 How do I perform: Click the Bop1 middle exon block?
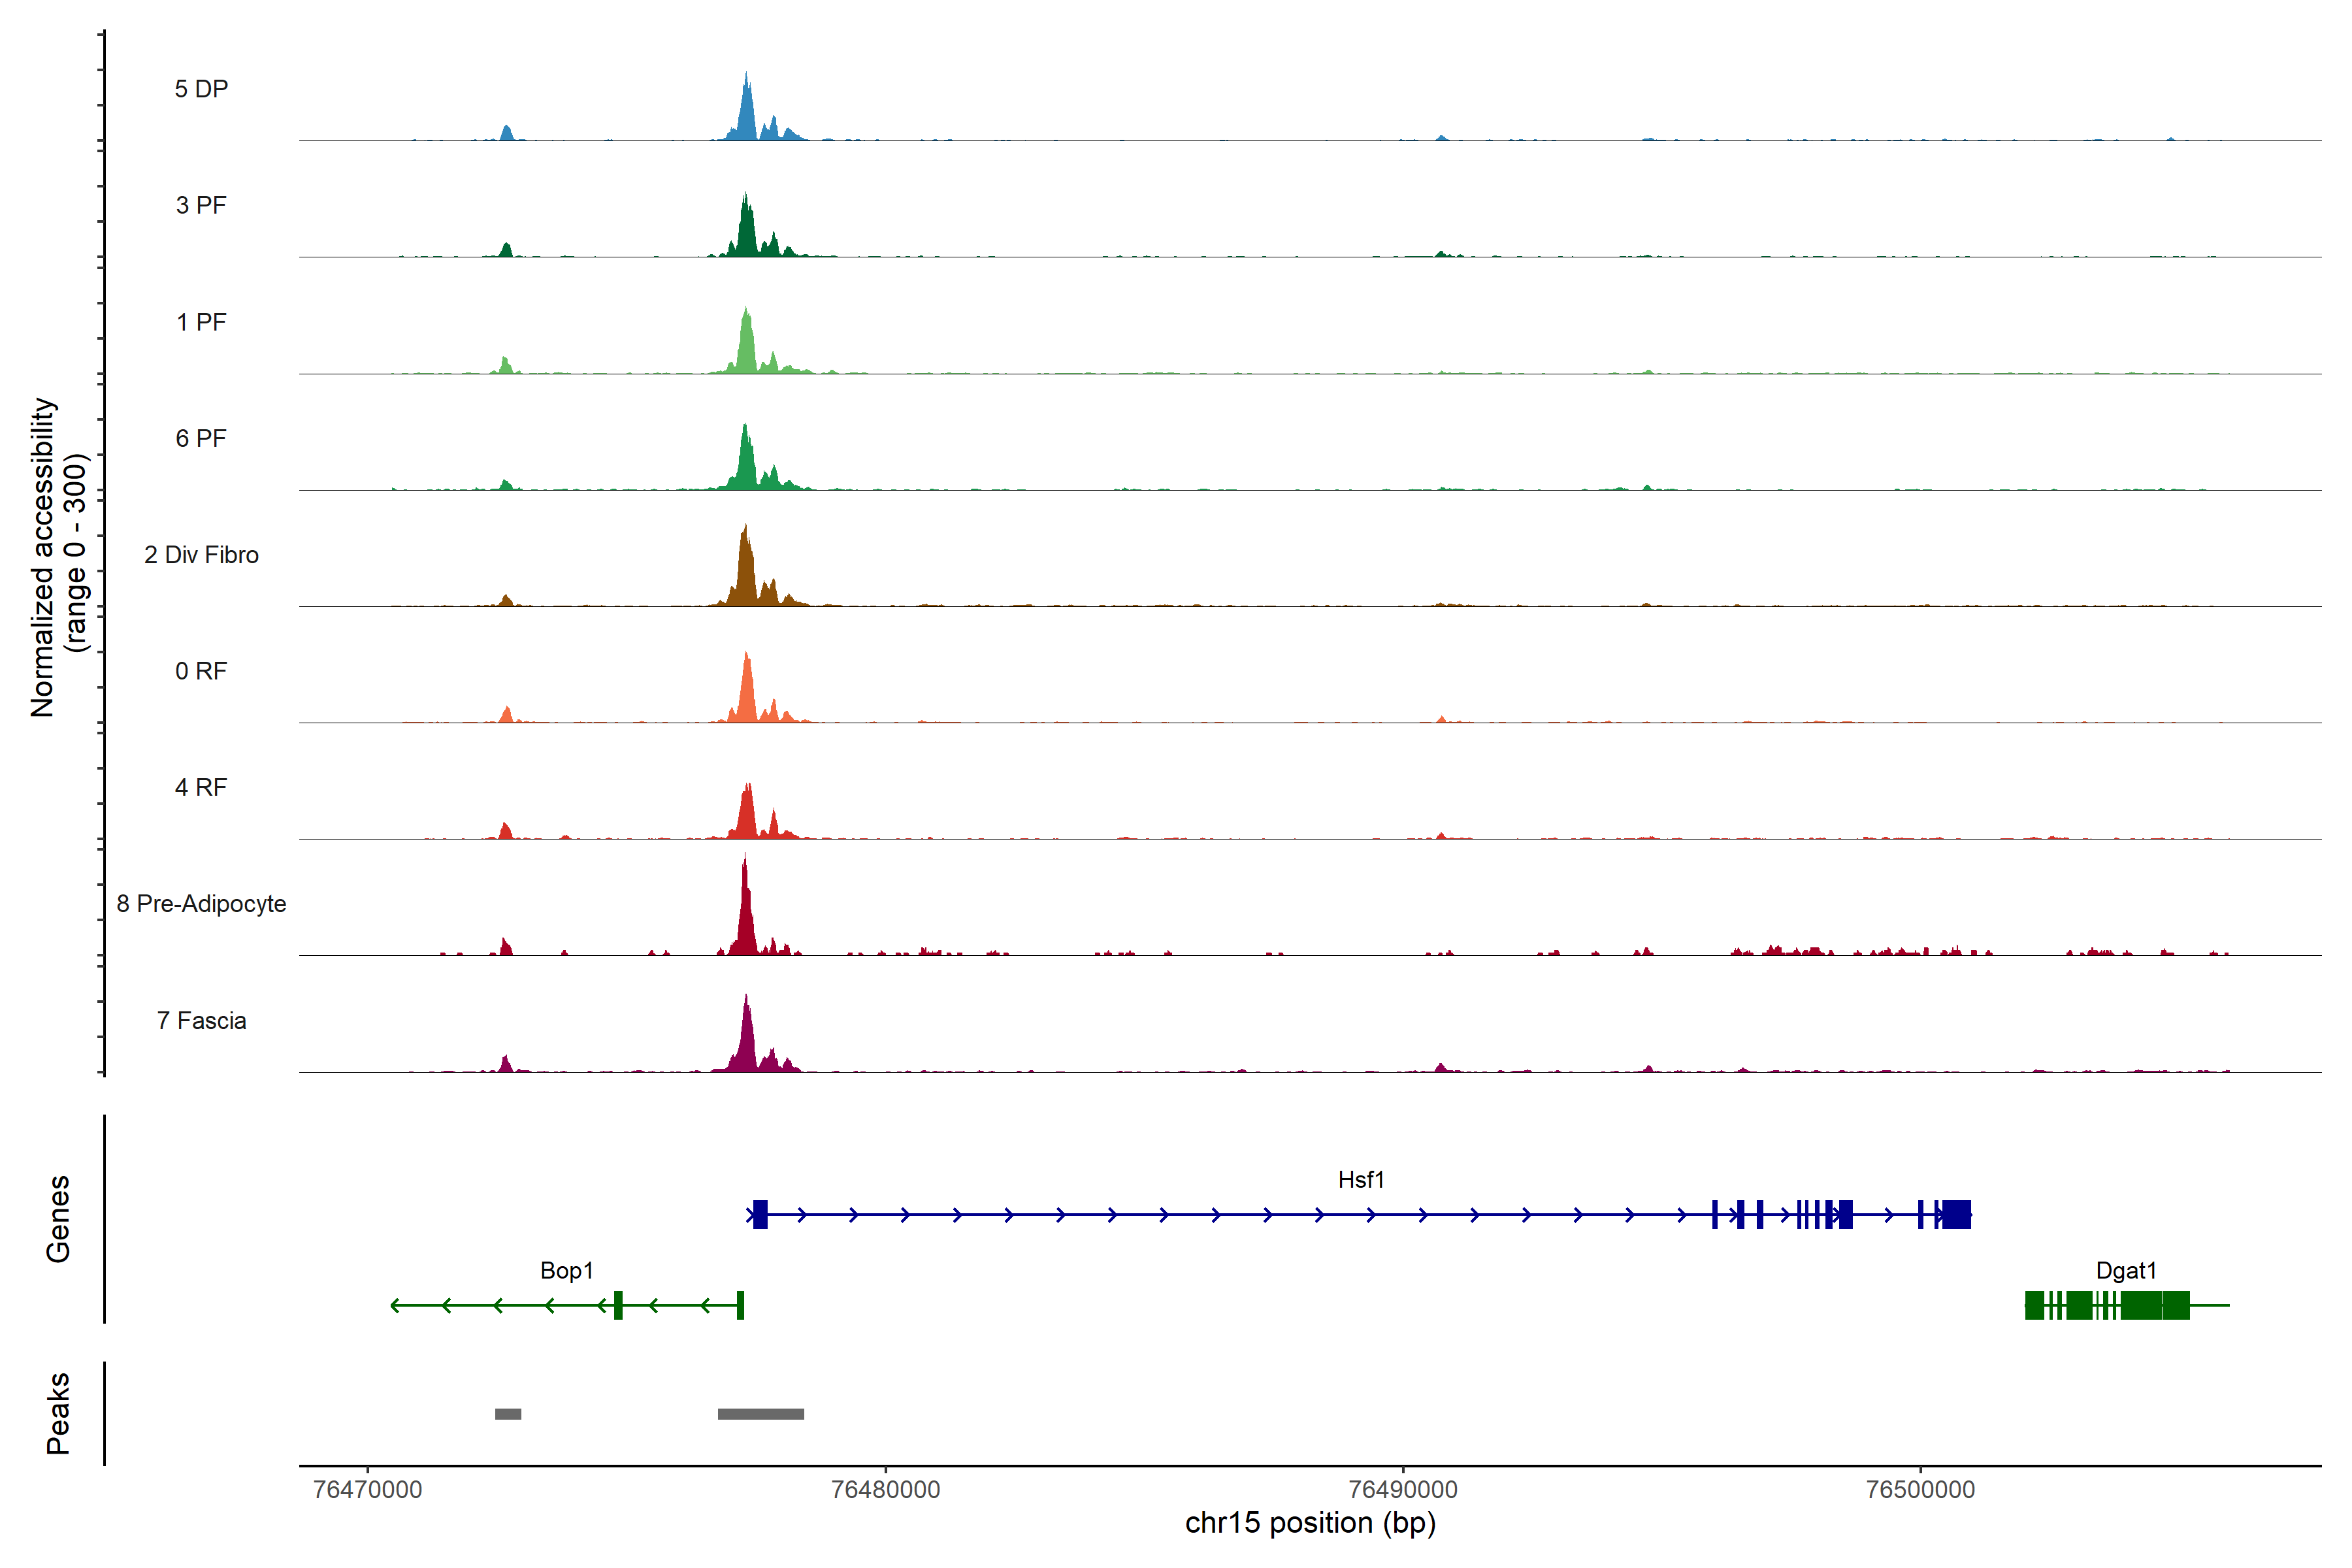618,1305
